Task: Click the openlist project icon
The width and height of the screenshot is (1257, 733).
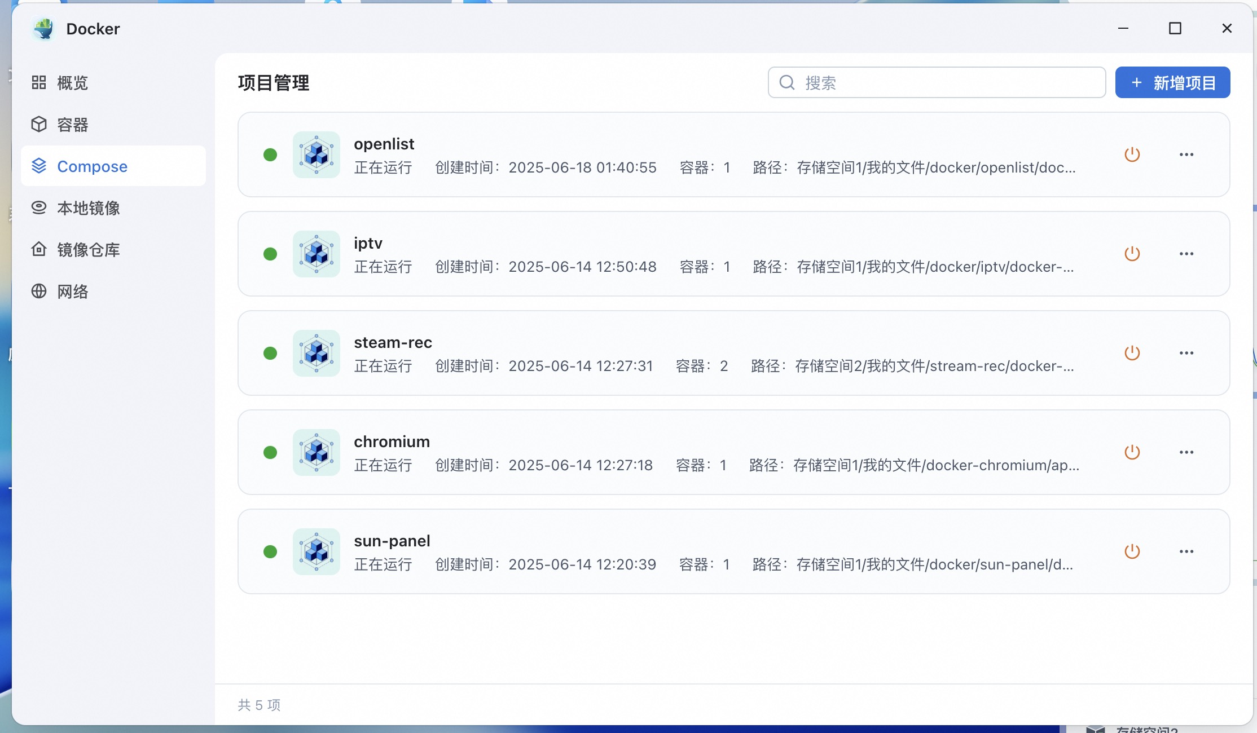Action: click(316, 154)
